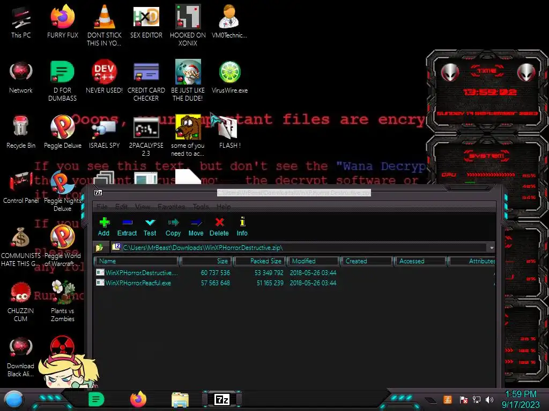Open the Recycle Bin

tap(21, 132)
